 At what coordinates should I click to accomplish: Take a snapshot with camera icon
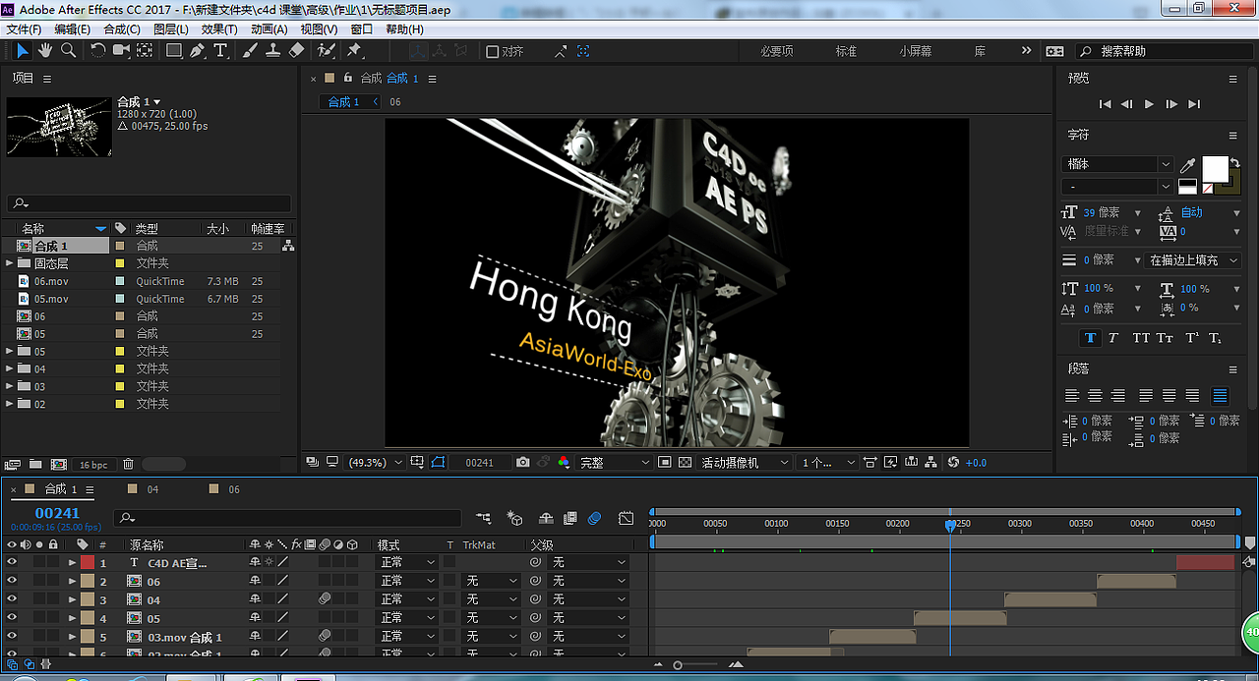[x=522, y=462]
